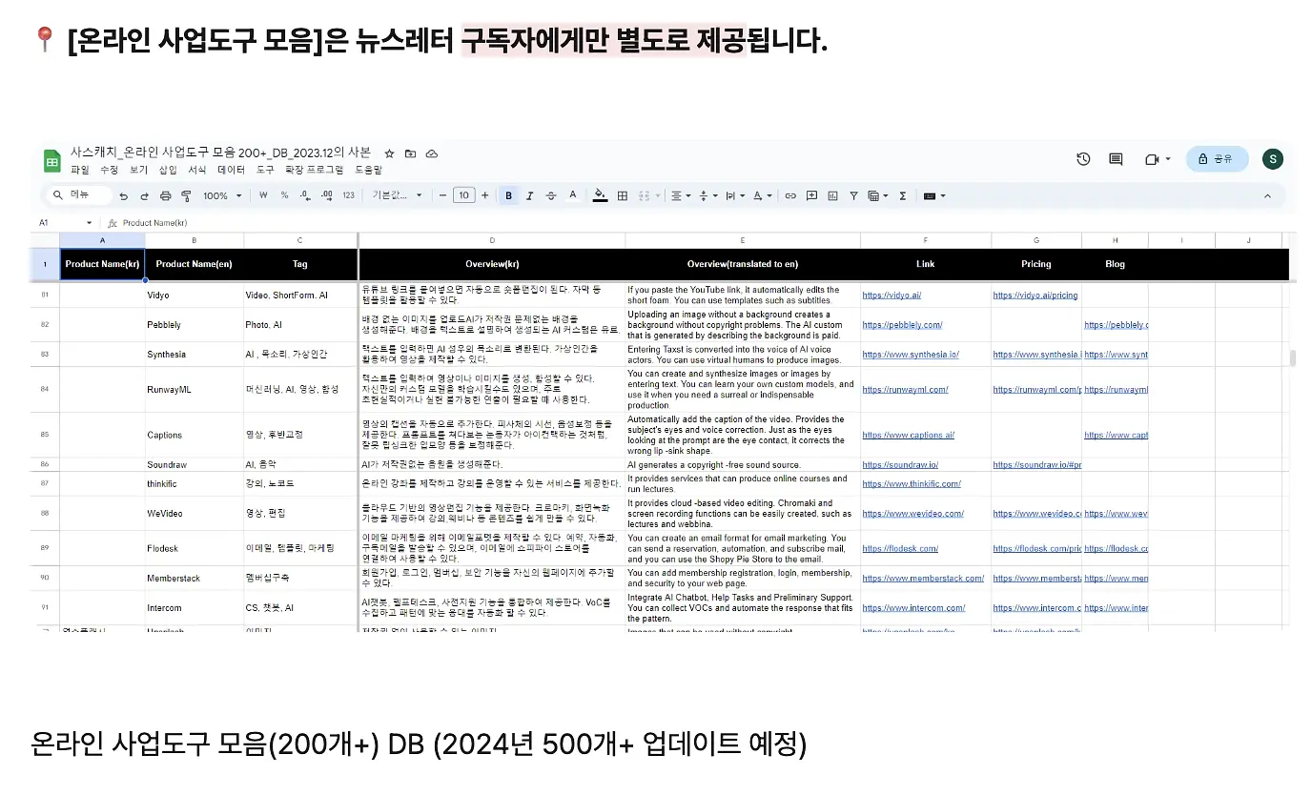Open the https://vidyo.ai/ link
Image resolution: width=1312 pixels, height=795 pixels.
(x=892, y=296)
